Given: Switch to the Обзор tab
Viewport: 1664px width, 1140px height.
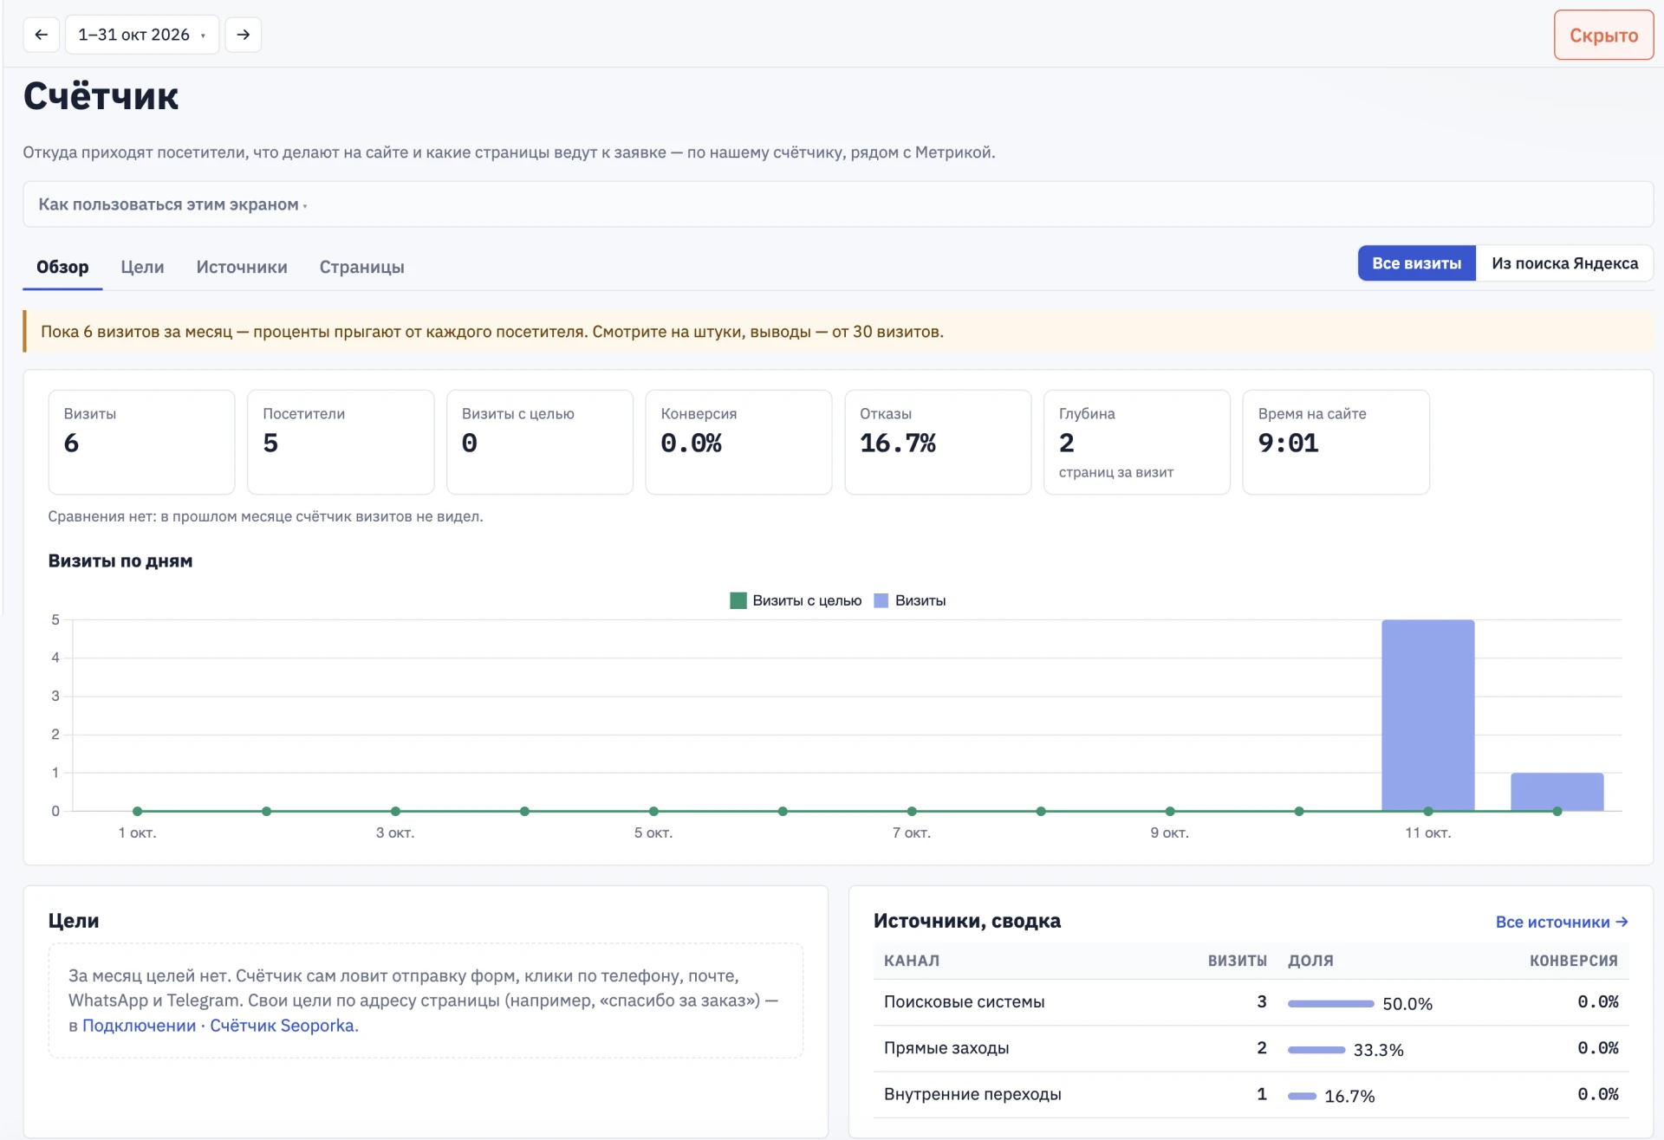Looking at the screenshot, I should click(x=62, y=267).
